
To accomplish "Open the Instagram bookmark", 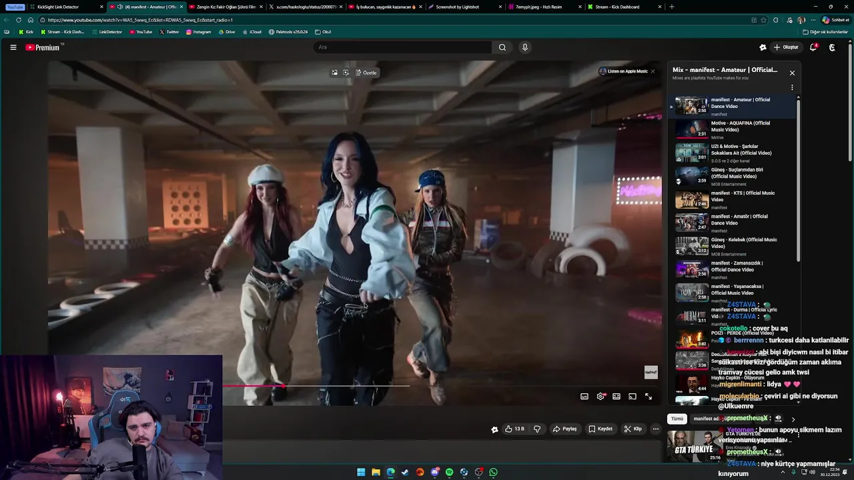I will click(198, 32).
